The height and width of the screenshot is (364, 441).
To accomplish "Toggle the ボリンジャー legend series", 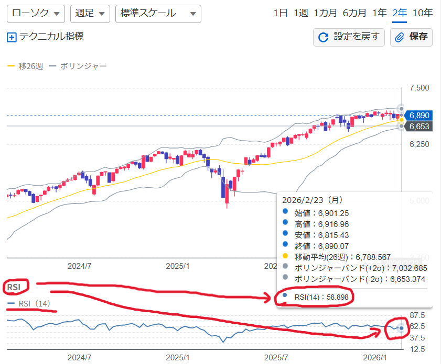I will 78,66.
